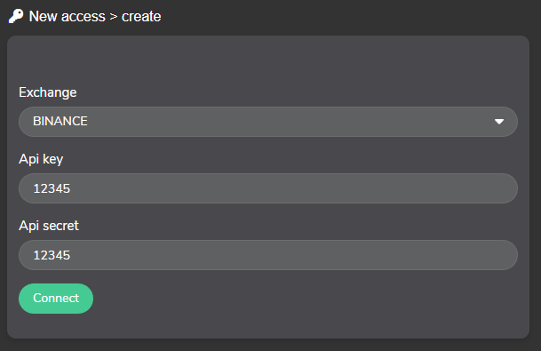Click the 12345 value in Api secret field
The image size is (541, 351).
point(52,255)
